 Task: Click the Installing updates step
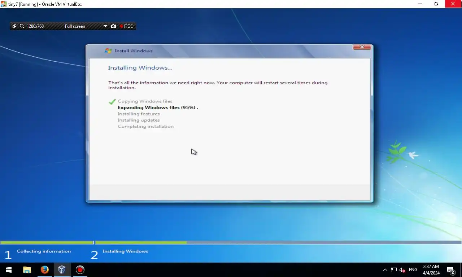click(x=139, y=120)
